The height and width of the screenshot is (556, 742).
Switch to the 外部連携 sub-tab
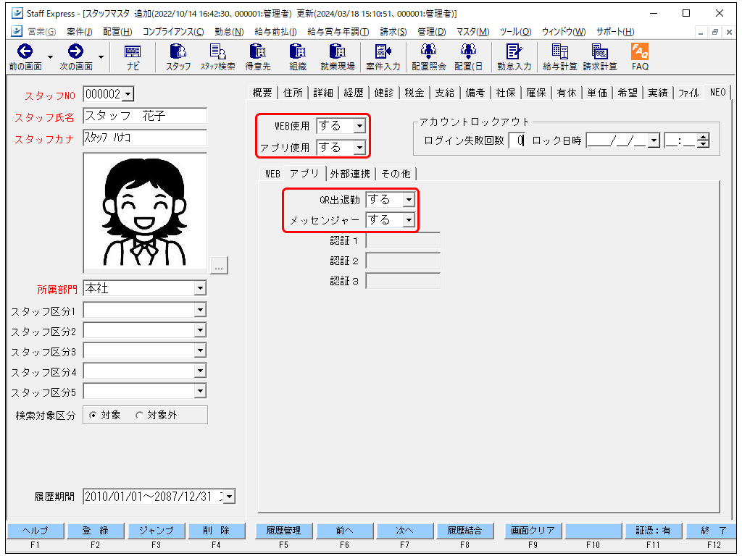pyautogui.click(x=350, y=174)
